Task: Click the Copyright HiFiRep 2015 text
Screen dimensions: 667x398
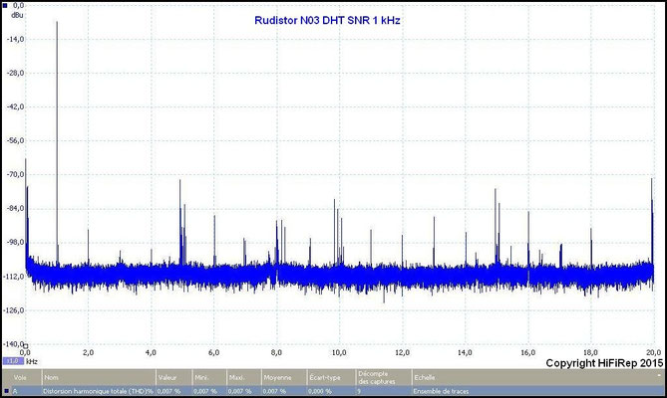Action: pos(605,364)
